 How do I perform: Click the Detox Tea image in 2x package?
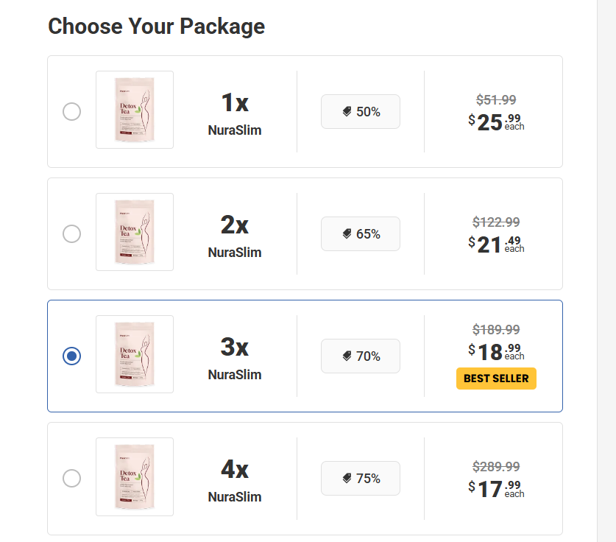pos(135,232)
